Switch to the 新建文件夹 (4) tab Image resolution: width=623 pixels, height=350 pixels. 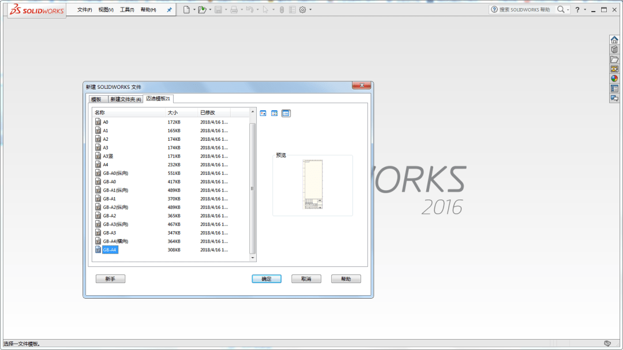click(x=126, y=99)
